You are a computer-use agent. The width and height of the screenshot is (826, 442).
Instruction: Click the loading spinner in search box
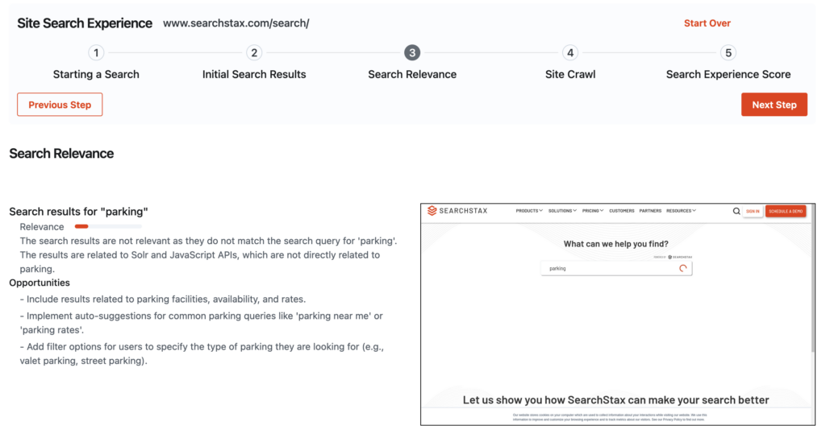click(683, 268)
